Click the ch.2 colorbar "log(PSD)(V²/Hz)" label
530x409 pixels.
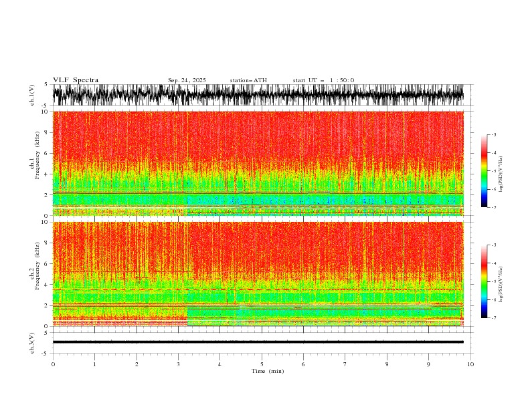pyautogui.click(x=501, y=285)
